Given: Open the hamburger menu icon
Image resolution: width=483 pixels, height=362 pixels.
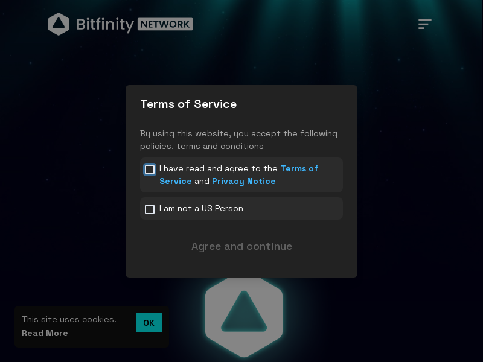Looking at the screenshot, I should coord(425,24).
